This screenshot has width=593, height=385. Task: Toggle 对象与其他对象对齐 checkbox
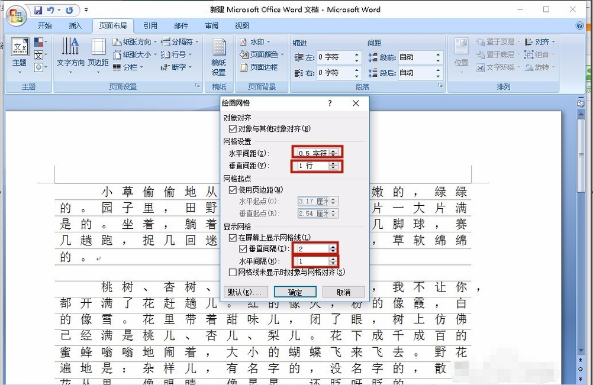tap(233, 129)
